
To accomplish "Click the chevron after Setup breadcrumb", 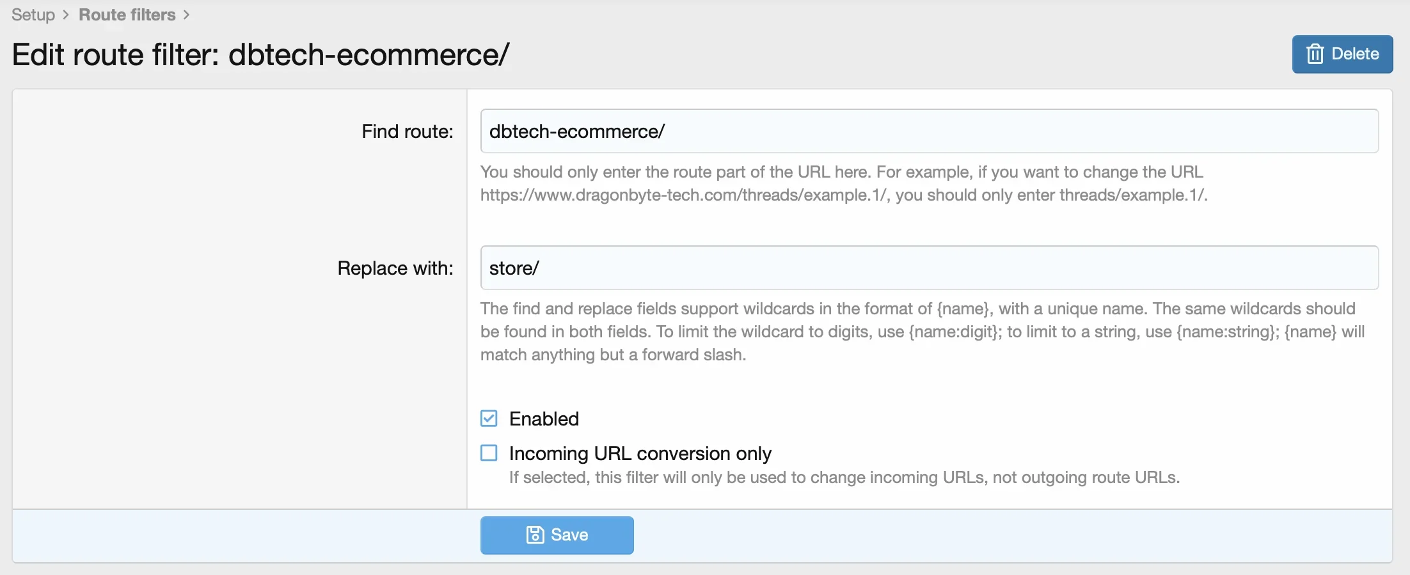I will (66, 15).
